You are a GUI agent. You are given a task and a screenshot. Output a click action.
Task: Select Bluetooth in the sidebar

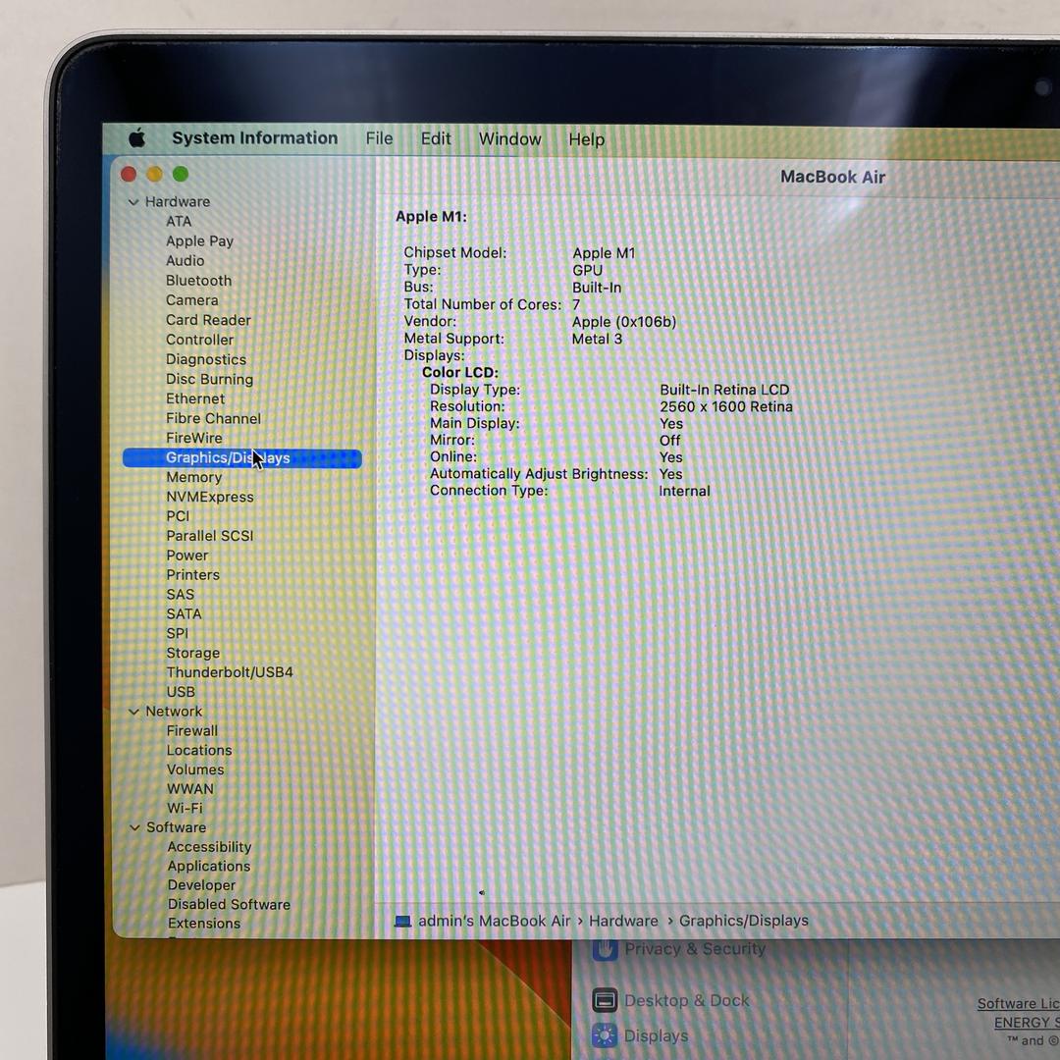(x=198, y=281)
